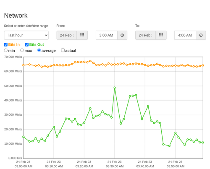Click the 'Network' heading
The height and width of the screenshot is (169, 210).
tap(16, 16)
